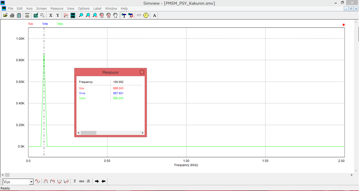This screenshot has width=359, height=191.
Task: Zoom in with the plus magnifier icon
Action: (x=88, y=15)
